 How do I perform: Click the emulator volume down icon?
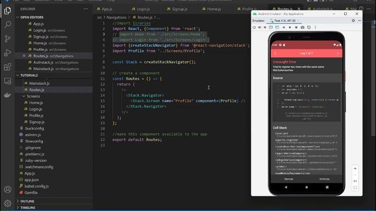click(x=265, y=28)
